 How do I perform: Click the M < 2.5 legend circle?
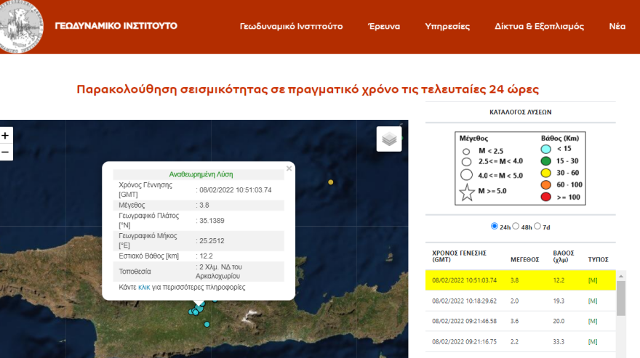(466, 151)
